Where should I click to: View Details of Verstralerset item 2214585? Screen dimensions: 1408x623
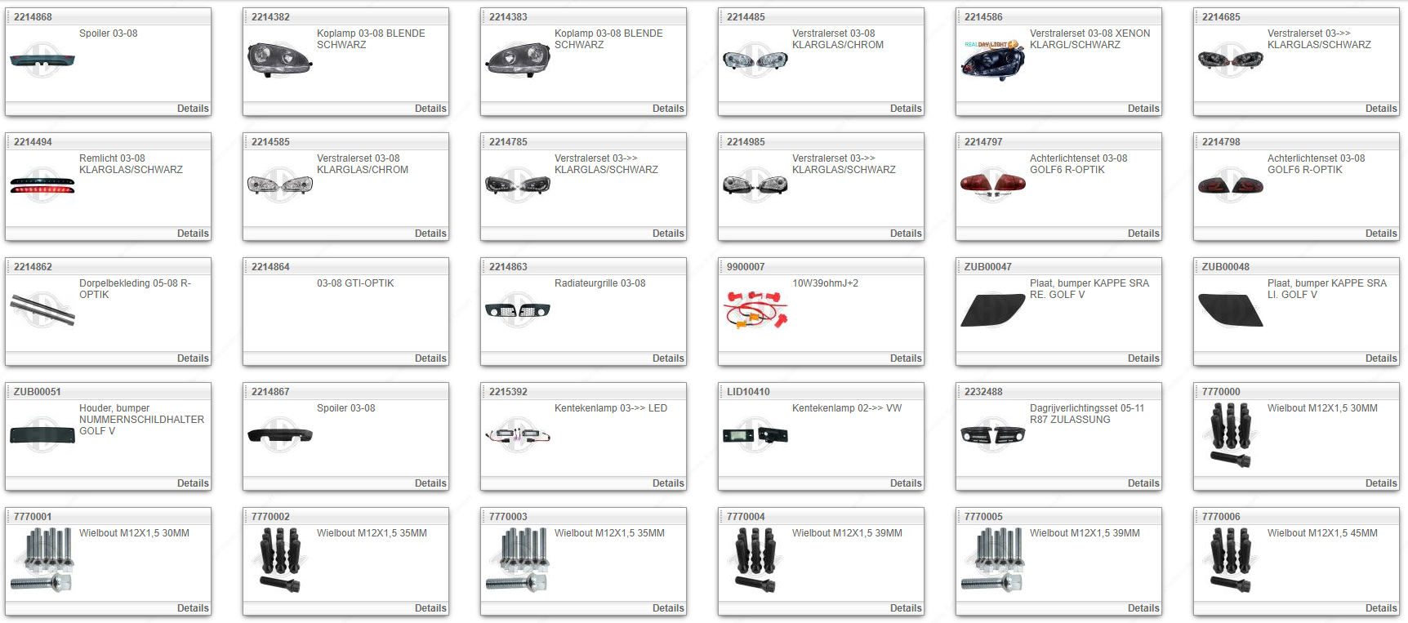pyautogui.click(x=430, y=234)
